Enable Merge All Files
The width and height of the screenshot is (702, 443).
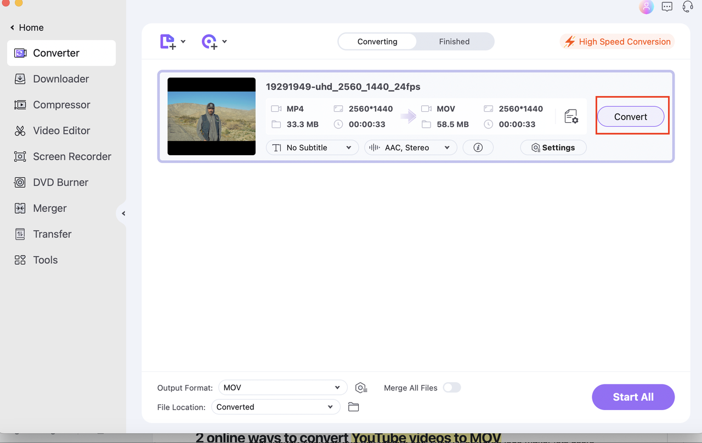pos(451,388)
